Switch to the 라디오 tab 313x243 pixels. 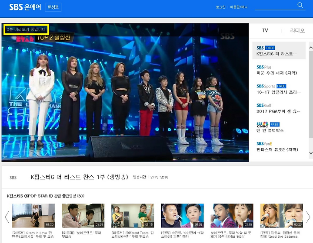coord(297,30)
